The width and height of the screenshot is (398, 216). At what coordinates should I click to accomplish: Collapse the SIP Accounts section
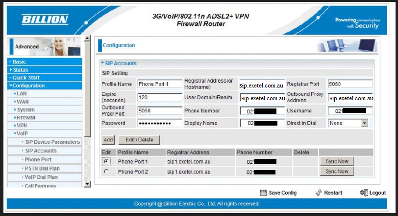[x=102, y=63]
